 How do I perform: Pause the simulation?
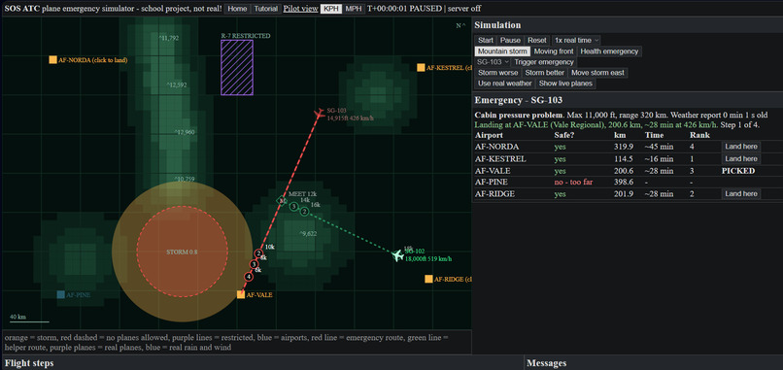pos(510,41)
